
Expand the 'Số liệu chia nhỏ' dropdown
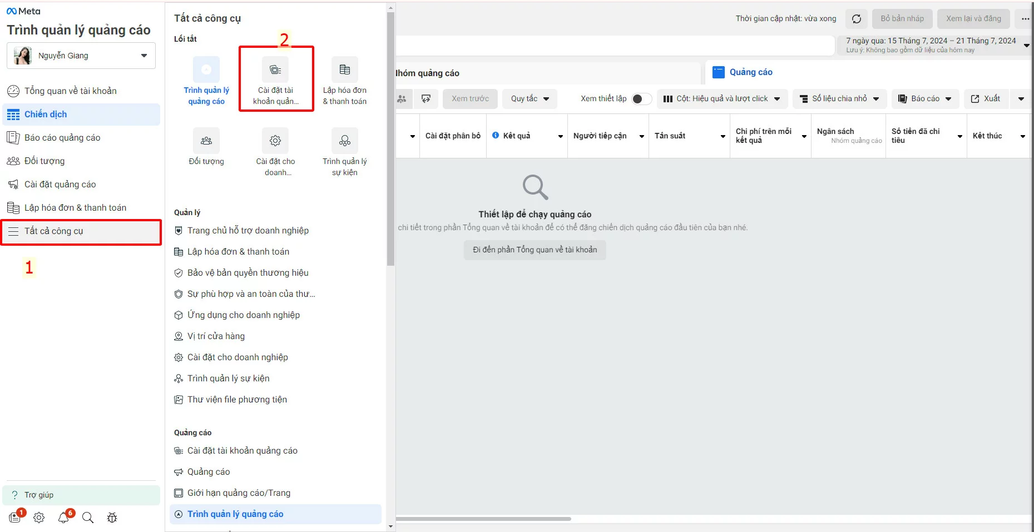click(x=839, y=99)
